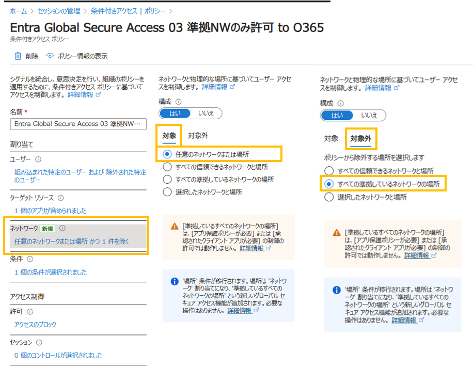
Task: Select middle panel すべての信頼できるネットワークと場所 radio
Action: (167, 167)
